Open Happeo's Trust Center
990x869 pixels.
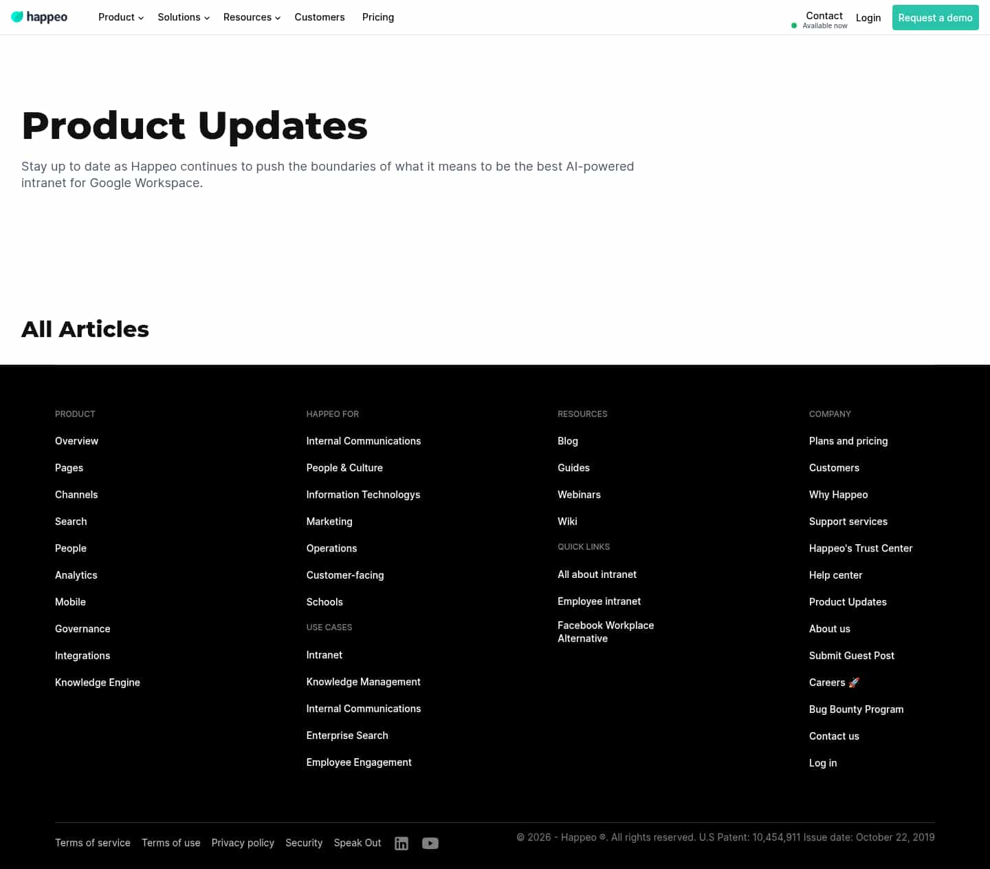click(x=861, y=548)
